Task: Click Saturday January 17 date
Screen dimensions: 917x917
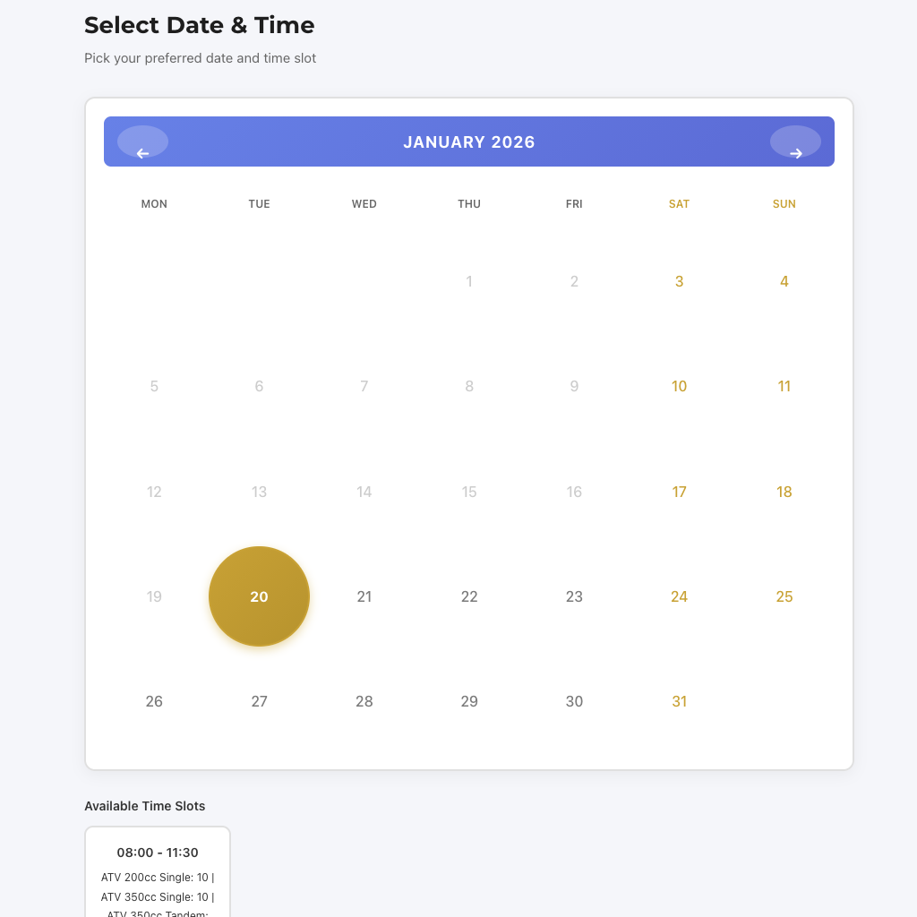Action: tap(680, 492)
